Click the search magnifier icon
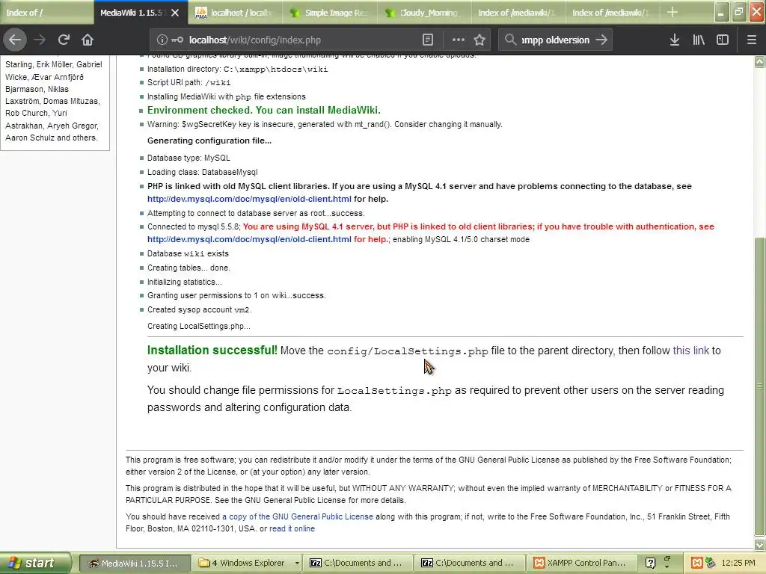766x574 pixels. [510, 40]
